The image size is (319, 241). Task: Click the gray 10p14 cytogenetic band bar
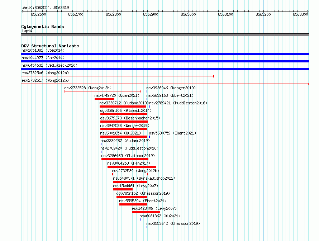click(165, 35)
